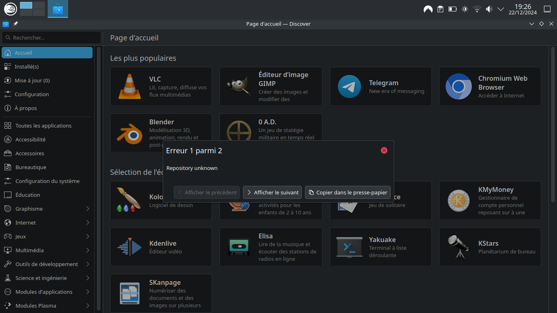
Task: Click the virtual desktop pager
Action: click(x=32, y=9)
